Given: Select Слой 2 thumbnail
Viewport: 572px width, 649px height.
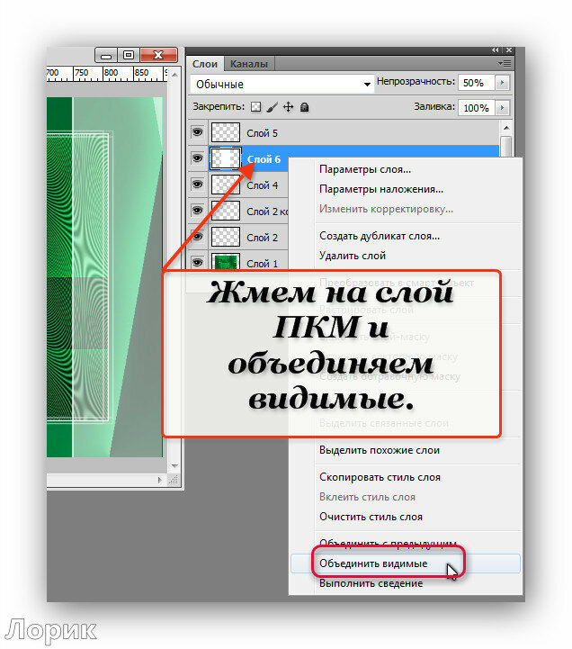Looking at the screenshot, I should click(x=226, y=237).
